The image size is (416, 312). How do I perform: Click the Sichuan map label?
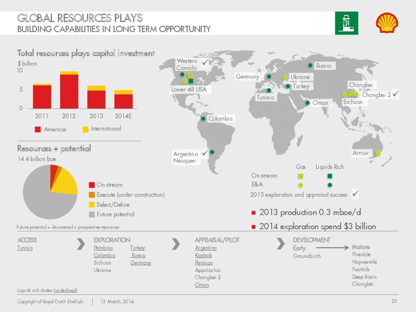[x=353, y=102]
